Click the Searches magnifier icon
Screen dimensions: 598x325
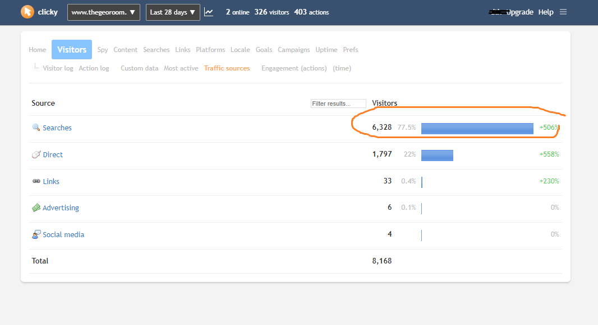36,128
